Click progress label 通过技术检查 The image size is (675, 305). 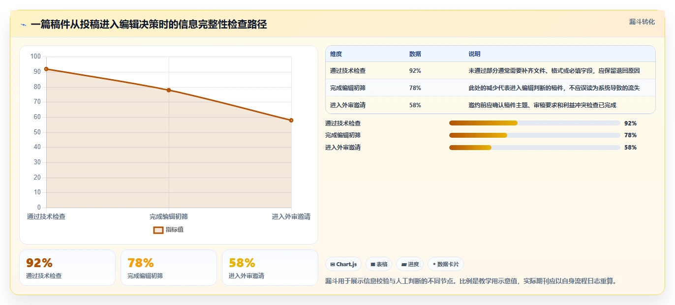pyautogui.click(x=343, y=123)
